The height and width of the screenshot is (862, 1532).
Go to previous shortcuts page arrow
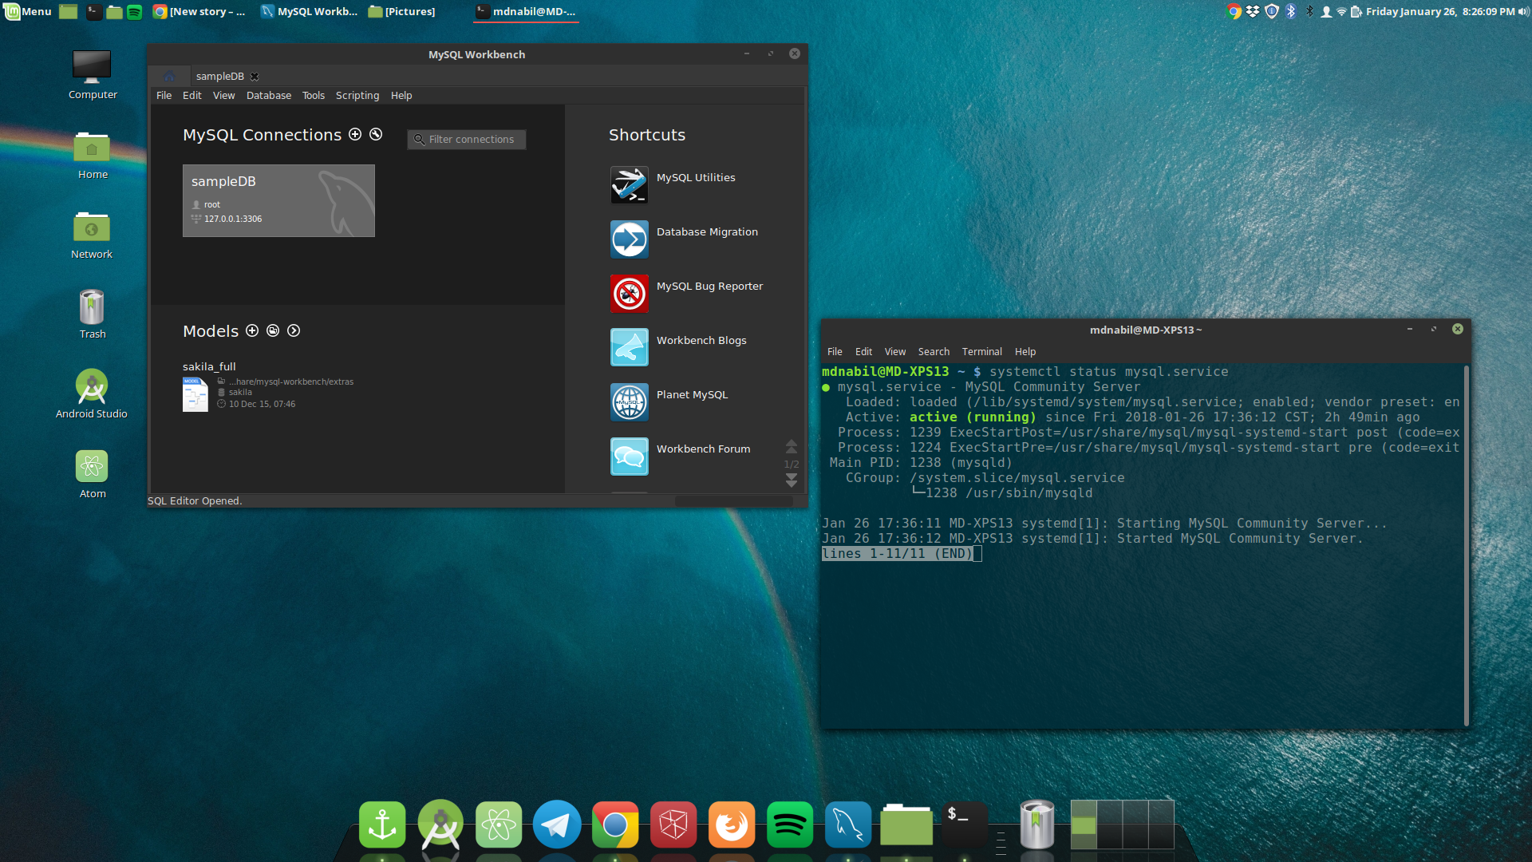tap(792, 446)
